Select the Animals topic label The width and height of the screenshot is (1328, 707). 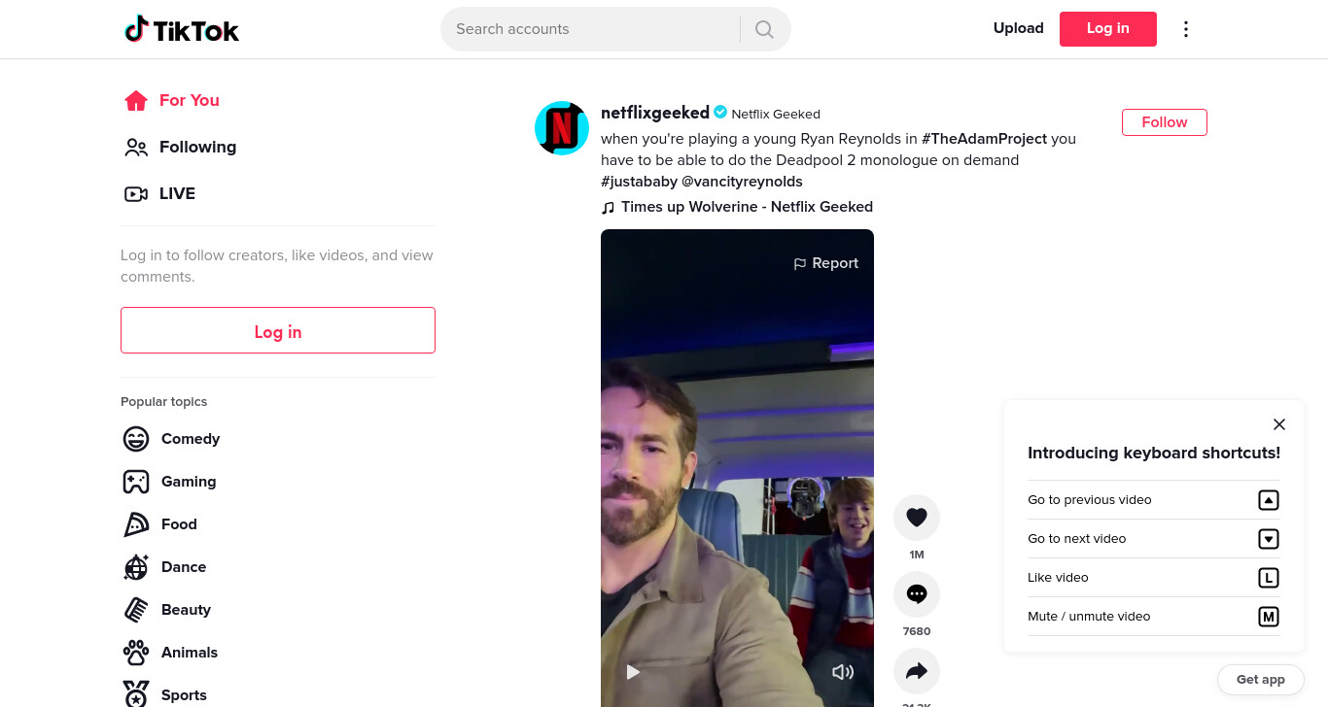190,653
